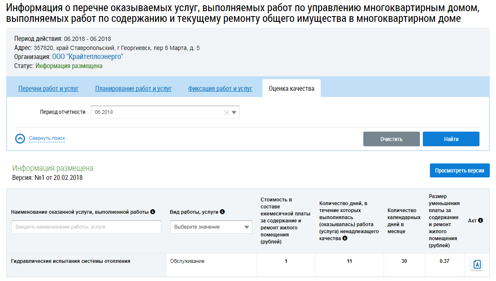Click the Свернуть поиск link
This screenshot has height=281, width=496.
[x=47, y=138]
